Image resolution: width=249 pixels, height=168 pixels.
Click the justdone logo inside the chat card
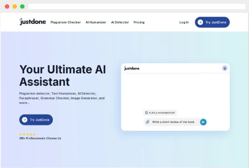pyautogui.click(x=132, y=68)
